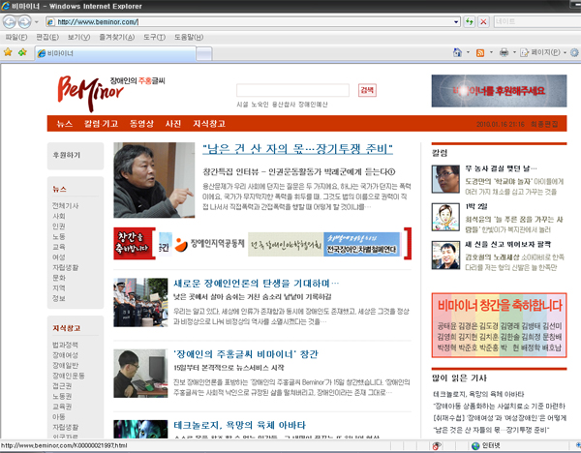The image size is (581, 453).
Task: Expand the address bar history dropdown
Action: click(x=456, y=22)
